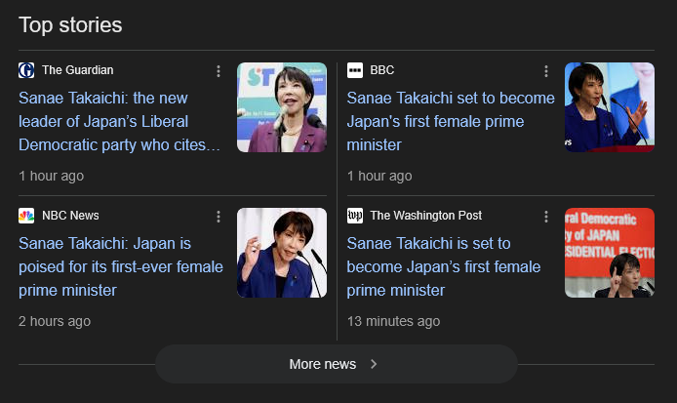The width and height of the screenshot is (677, 403).
Task: Click the BBC logo icon
Action: point(355,70)
